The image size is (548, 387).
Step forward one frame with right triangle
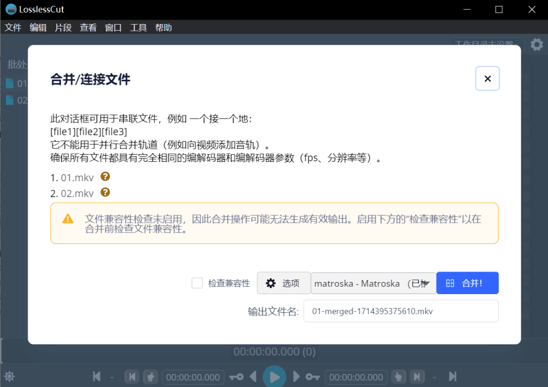point(296,376)
